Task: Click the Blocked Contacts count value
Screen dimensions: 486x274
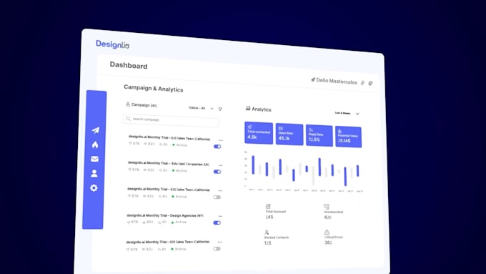Action: (267, 243)
